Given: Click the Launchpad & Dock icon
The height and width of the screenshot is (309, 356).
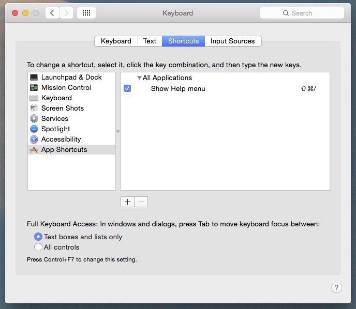Looking at the screenshot, I should tap(34, 78).
